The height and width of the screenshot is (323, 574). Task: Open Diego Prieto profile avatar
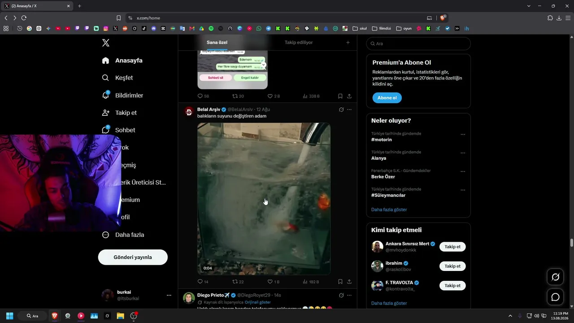click(x=189, y=298)
